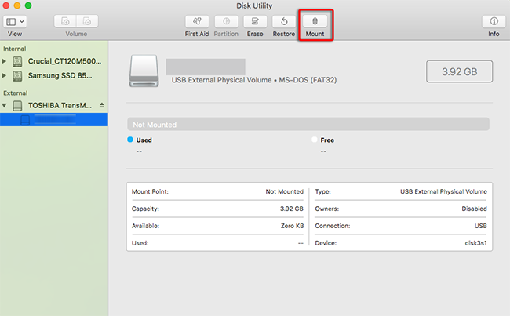Viewport: 510px width, 316px height.
Task: Click the Crucial disk drive icon
Action: (x=17, y=61)
